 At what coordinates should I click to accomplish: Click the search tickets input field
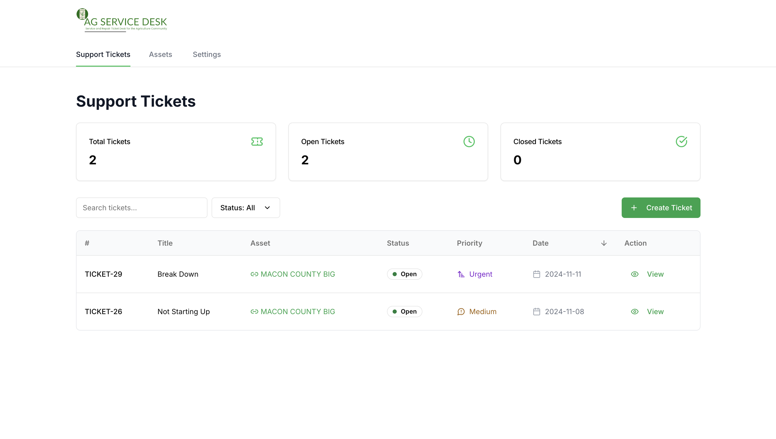tap(141, 207)
